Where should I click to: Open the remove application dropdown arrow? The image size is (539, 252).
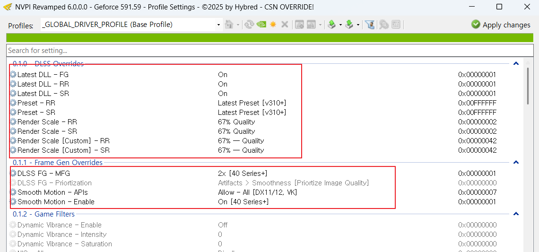(x=320, y=25)
